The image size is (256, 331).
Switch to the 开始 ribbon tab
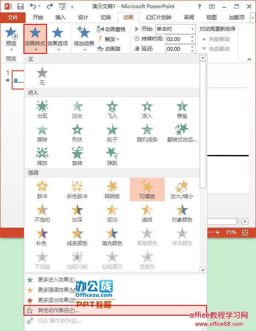[38, 18]
